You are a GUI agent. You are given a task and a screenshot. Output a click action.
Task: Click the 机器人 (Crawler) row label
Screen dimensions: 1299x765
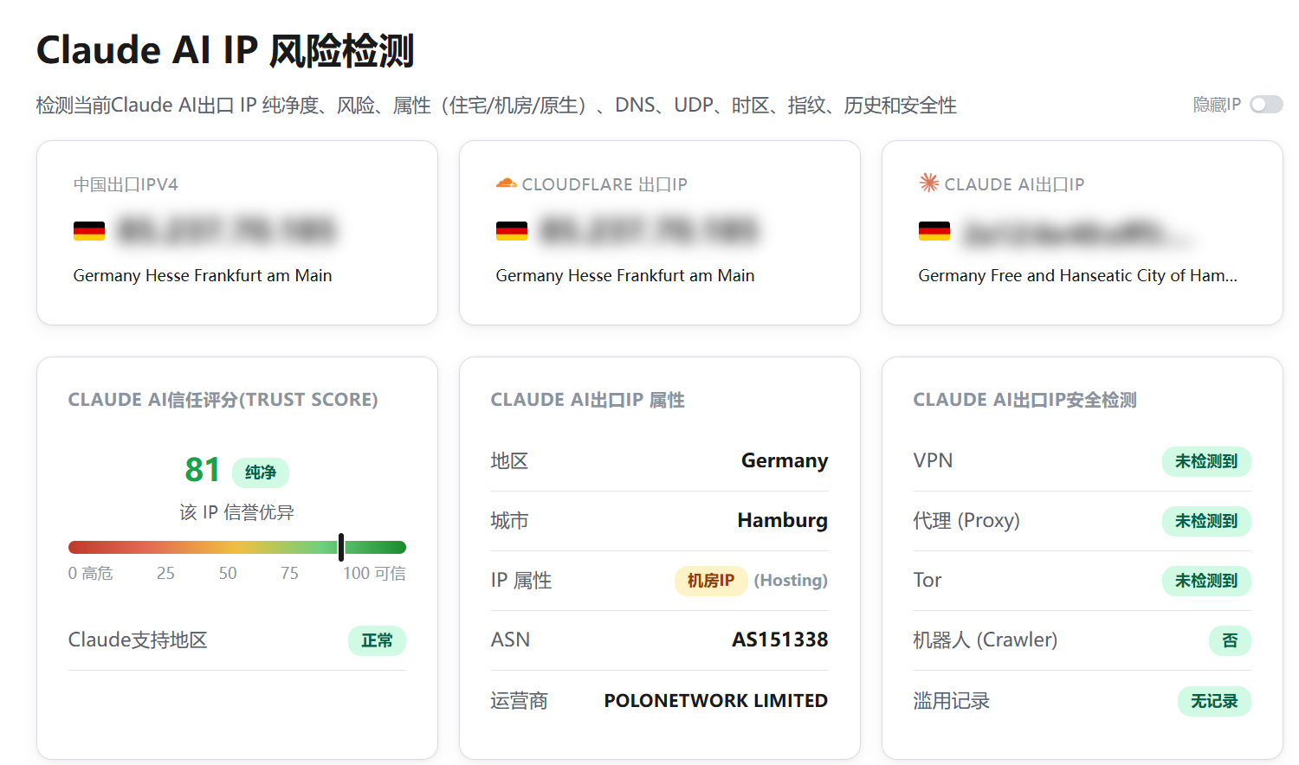click(986, 640)
